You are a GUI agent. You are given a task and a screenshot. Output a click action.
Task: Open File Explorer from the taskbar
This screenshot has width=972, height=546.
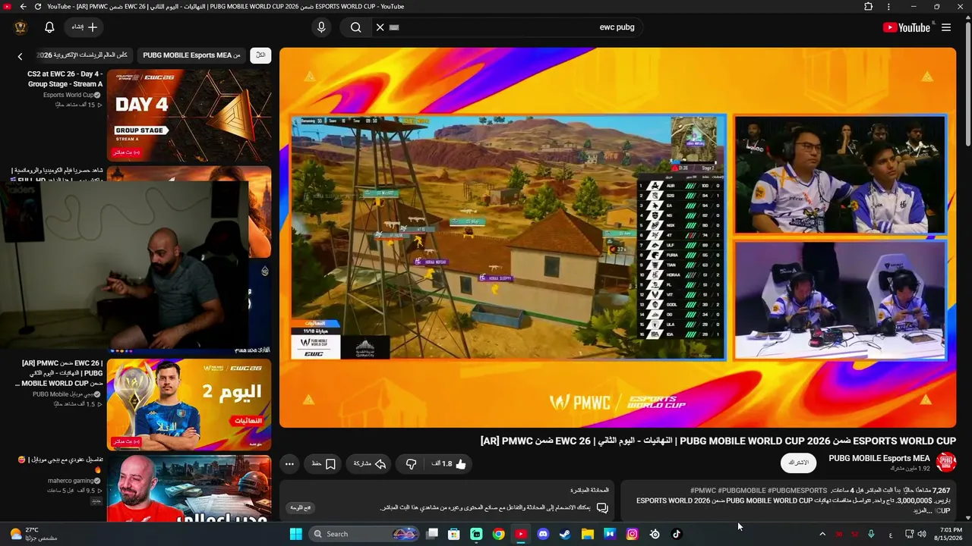[x=587, y=534]
